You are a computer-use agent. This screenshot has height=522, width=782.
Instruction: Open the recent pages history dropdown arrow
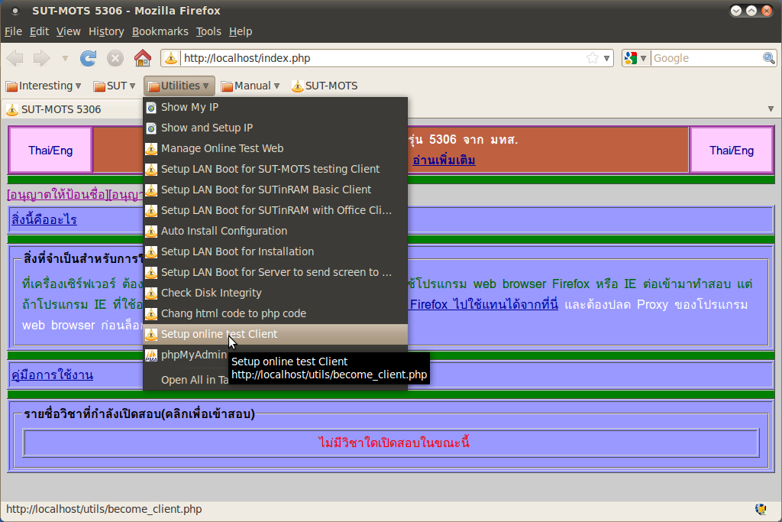[x=65, y=58]
